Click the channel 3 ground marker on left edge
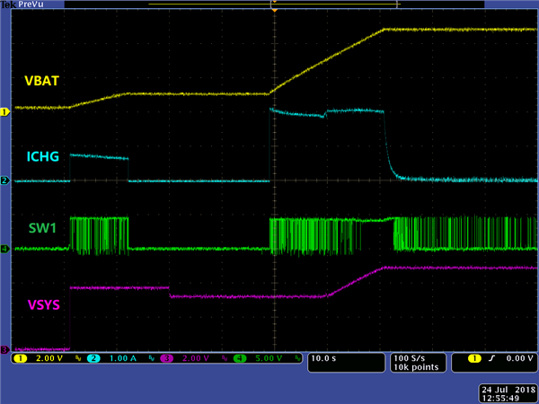 coord(4,349)
